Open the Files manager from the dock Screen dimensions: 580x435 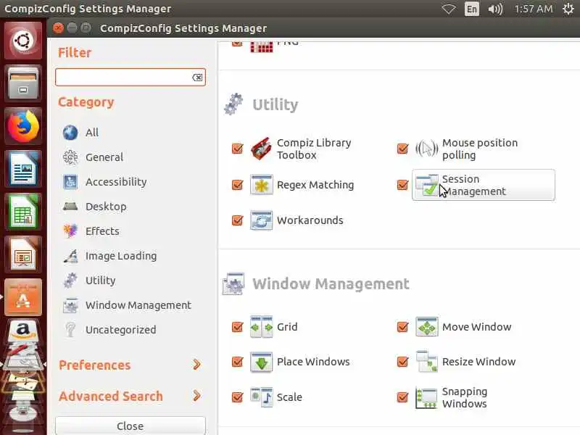click(x=23, y=83)
